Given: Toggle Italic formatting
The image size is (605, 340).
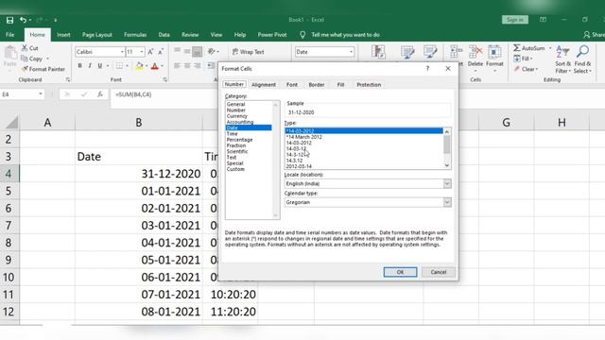Looking at the screenshot, I should (90, 66).
